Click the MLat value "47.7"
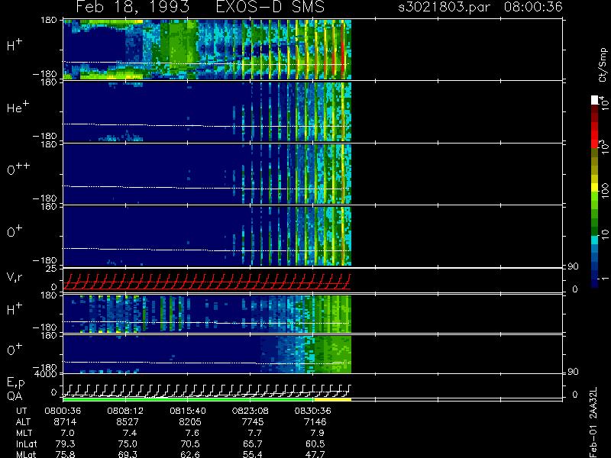The width and height of the screenshot is (611, 458). coord(315,454)
